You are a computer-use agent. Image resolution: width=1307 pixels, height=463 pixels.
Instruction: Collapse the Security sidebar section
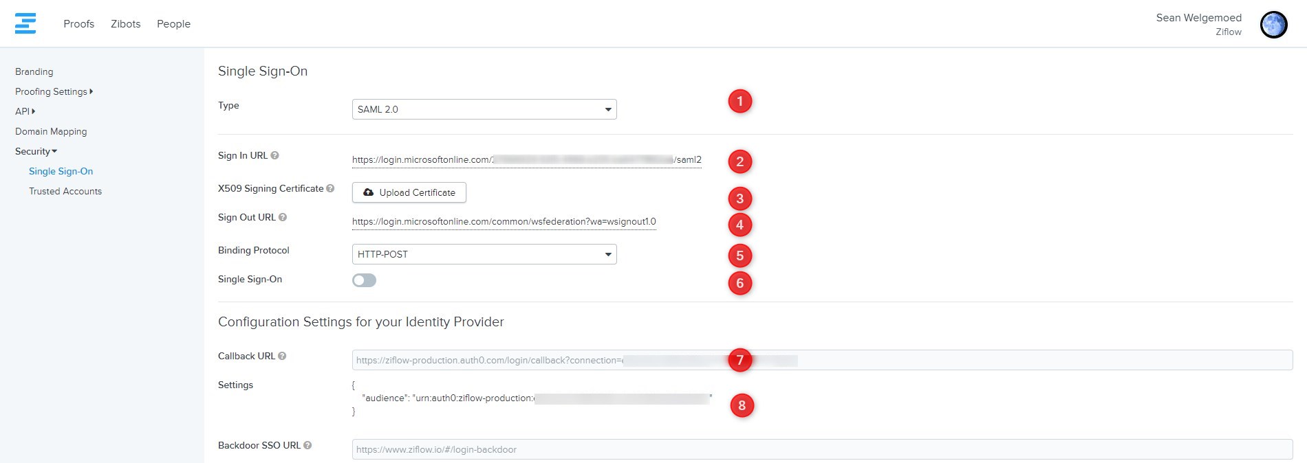click(x=36, y=151)
